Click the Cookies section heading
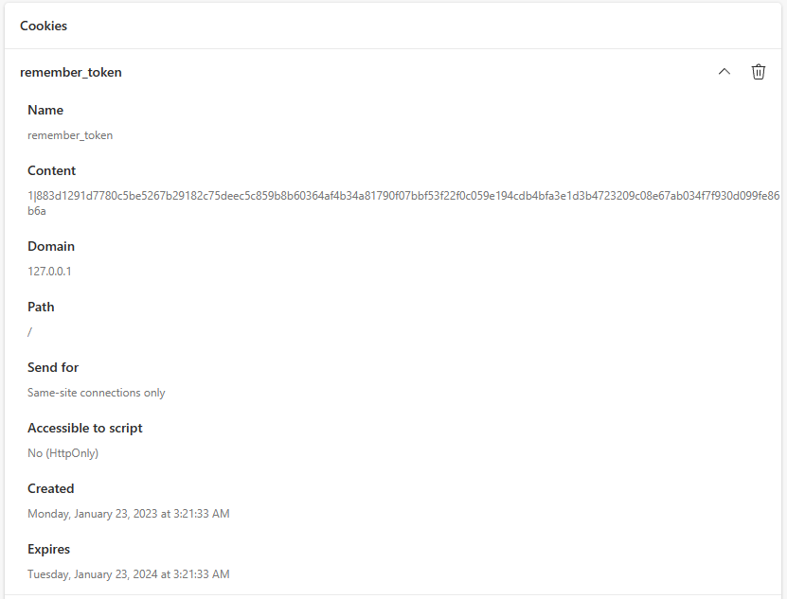Screen dimensions: 787x599 coord(44,26)
